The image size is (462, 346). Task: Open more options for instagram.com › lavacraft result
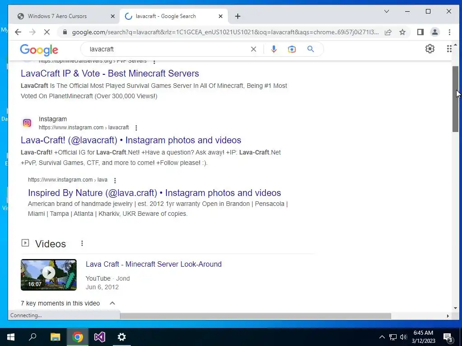(136, 127)
